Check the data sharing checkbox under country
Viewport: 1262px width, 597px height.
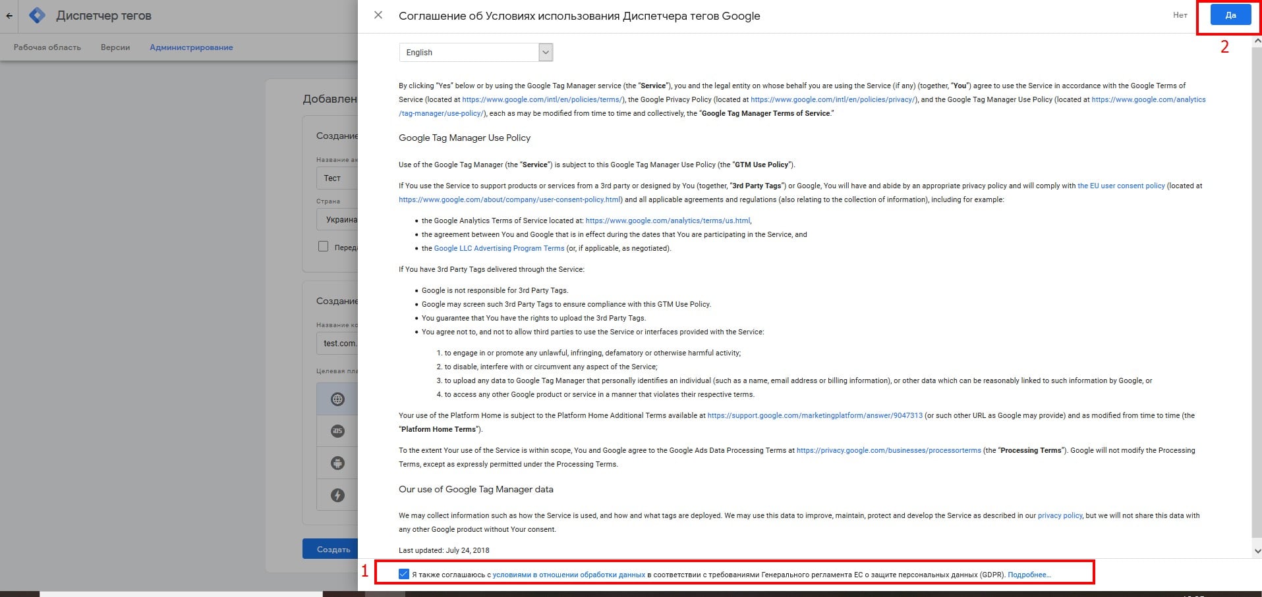[x=323, y=246]
